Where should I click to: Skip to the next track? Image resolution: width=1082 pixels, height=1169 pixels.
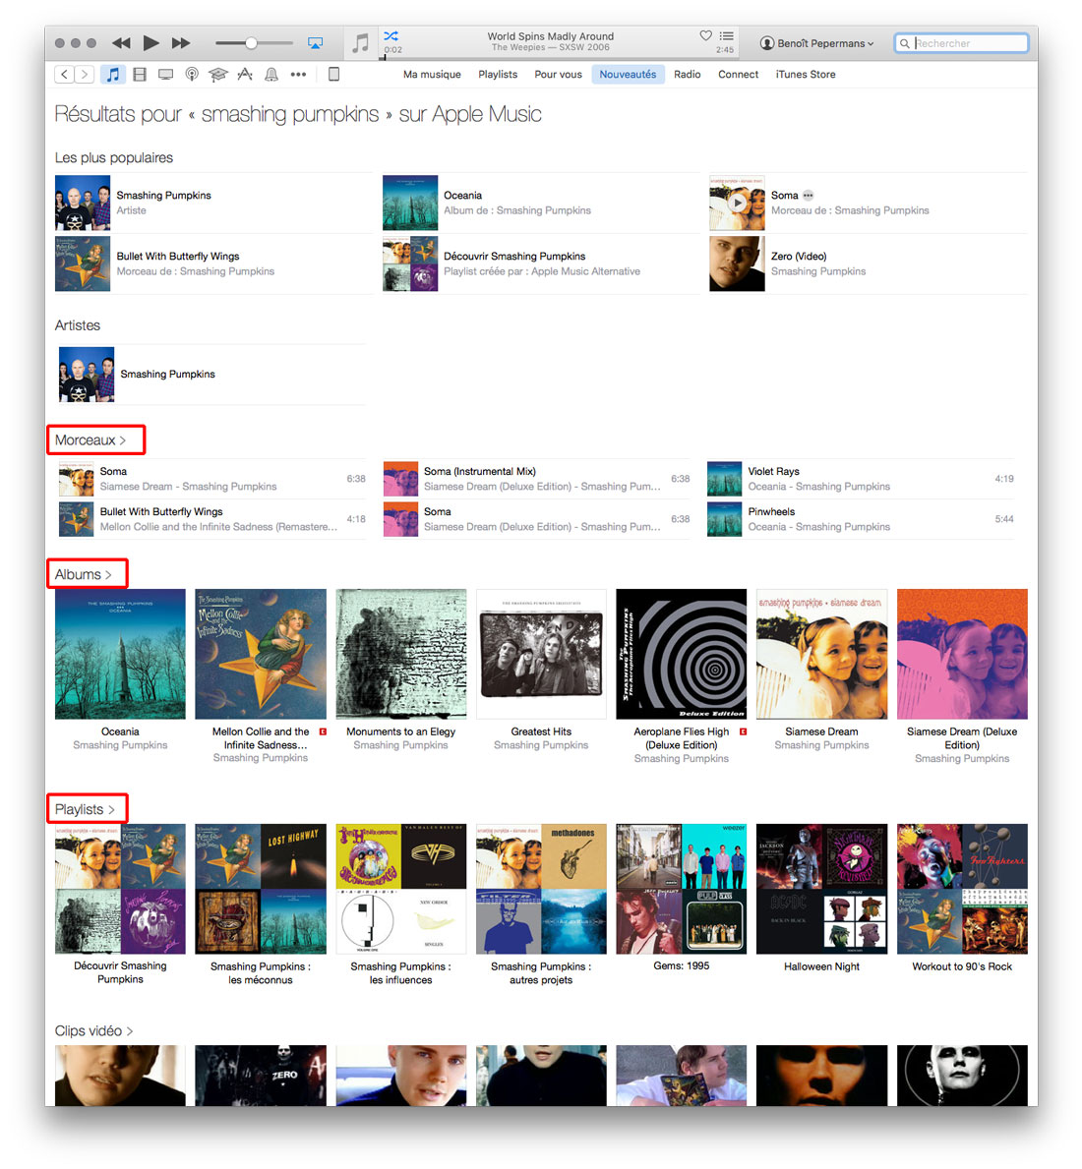(x=181, y=43)
